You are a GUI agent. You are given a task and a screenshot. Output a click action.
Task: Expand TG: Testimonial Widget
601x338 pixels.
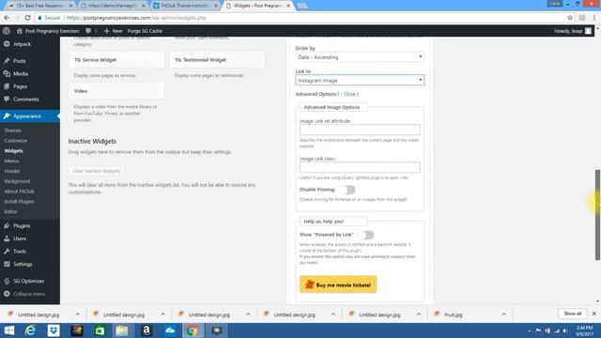click(x=217, y=60)
